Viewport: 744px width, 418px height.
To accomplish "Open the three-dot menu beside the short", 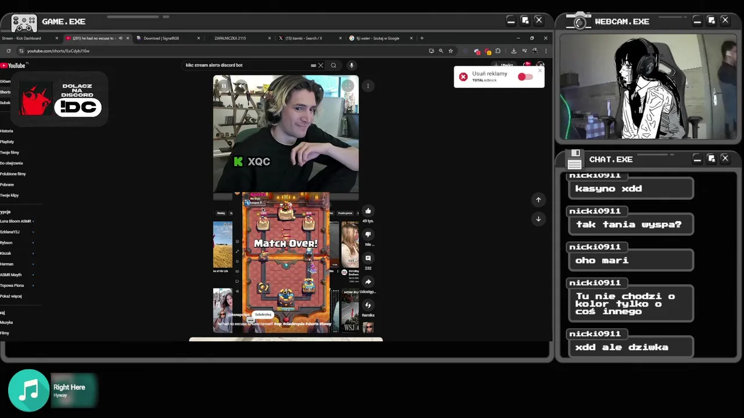I will pos(368,86).
